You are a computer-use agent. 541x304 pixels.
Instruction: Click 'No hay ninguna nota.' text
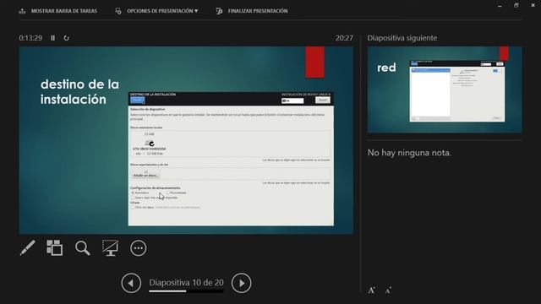click(409, 152)
